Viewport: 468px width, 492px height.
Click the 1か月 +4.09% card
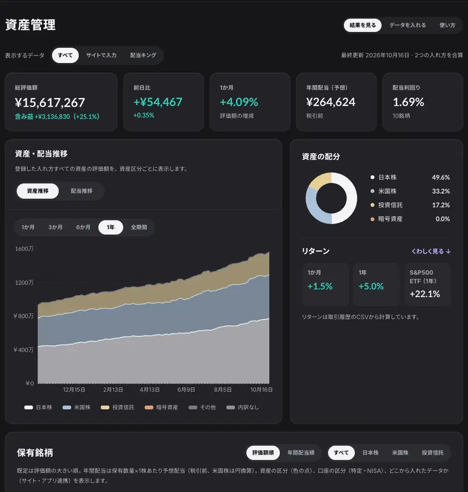[x=250, y=102]
